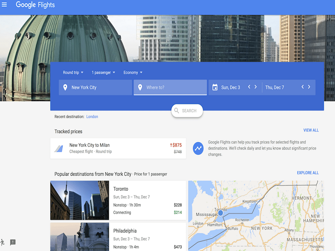Click the walking person icon at bottom left
This screenshot has width=335, height=251.
3,242
